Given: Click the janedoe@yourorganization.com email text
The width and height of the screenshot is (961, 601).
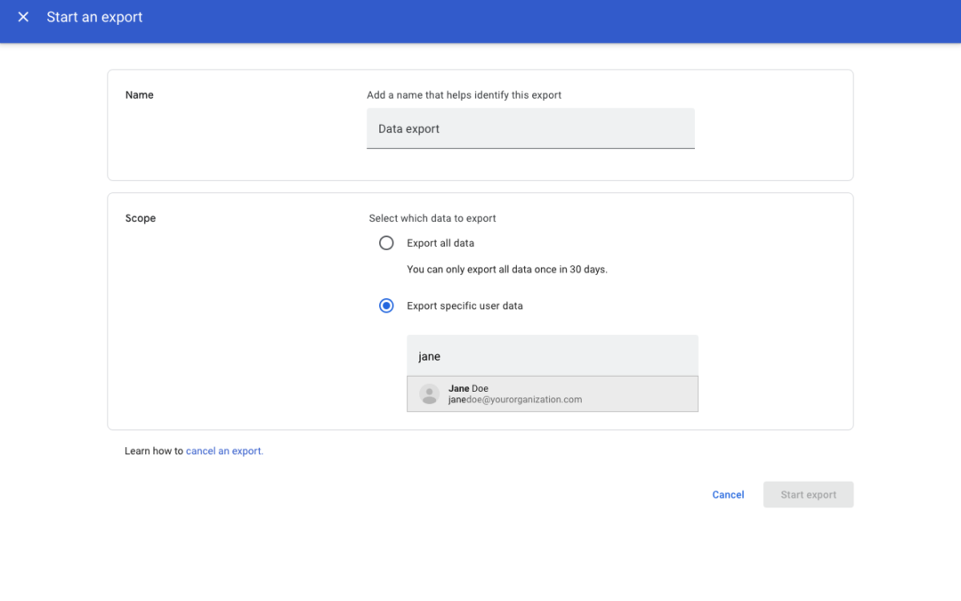Looking at the screenshot, I should (515, 399).
